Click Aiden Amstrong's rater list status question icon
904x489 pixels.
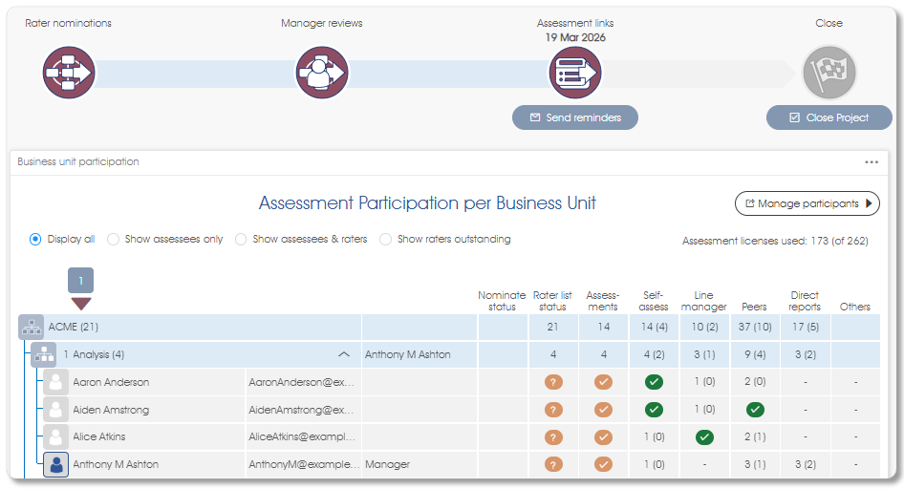tap(553, 410)
